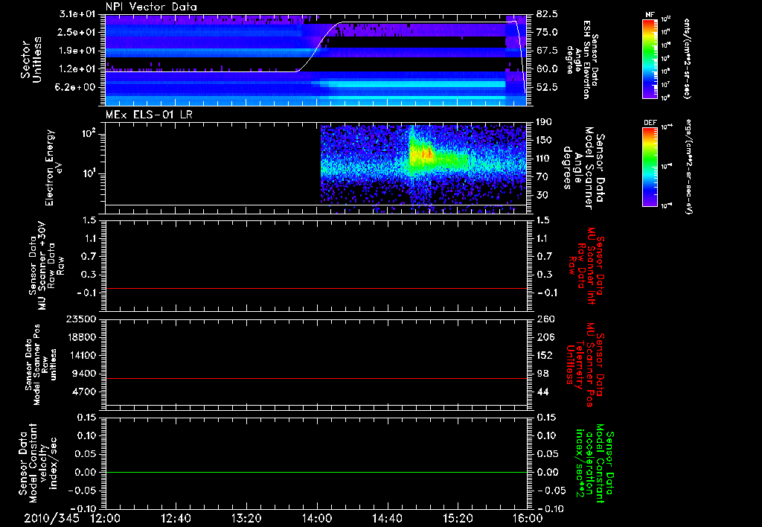This screenshot has height=527, width=762.
Task: Click the 52.5 sun elevation tick label
Action: [547, 87]
